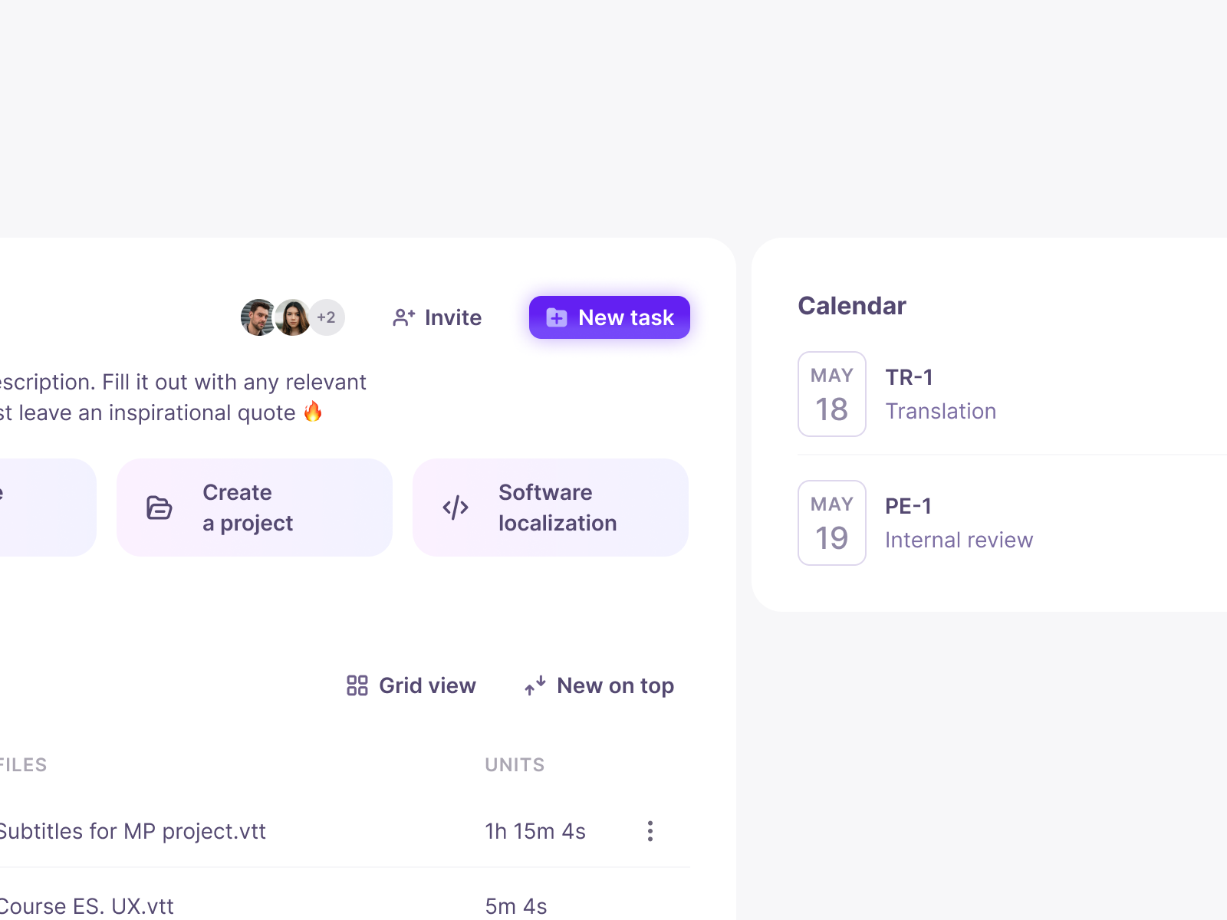The height and width of the screenshot is (920, 1227).
Task: Select the UNITS column header
Action: pos(515,764)
